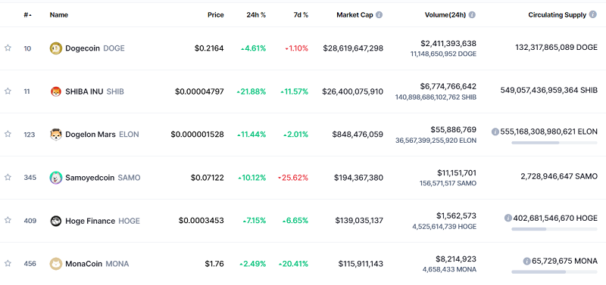606x285 pixels.
Task: Click volume 4,525,614,739 HOGE
Action: [444, 226]
